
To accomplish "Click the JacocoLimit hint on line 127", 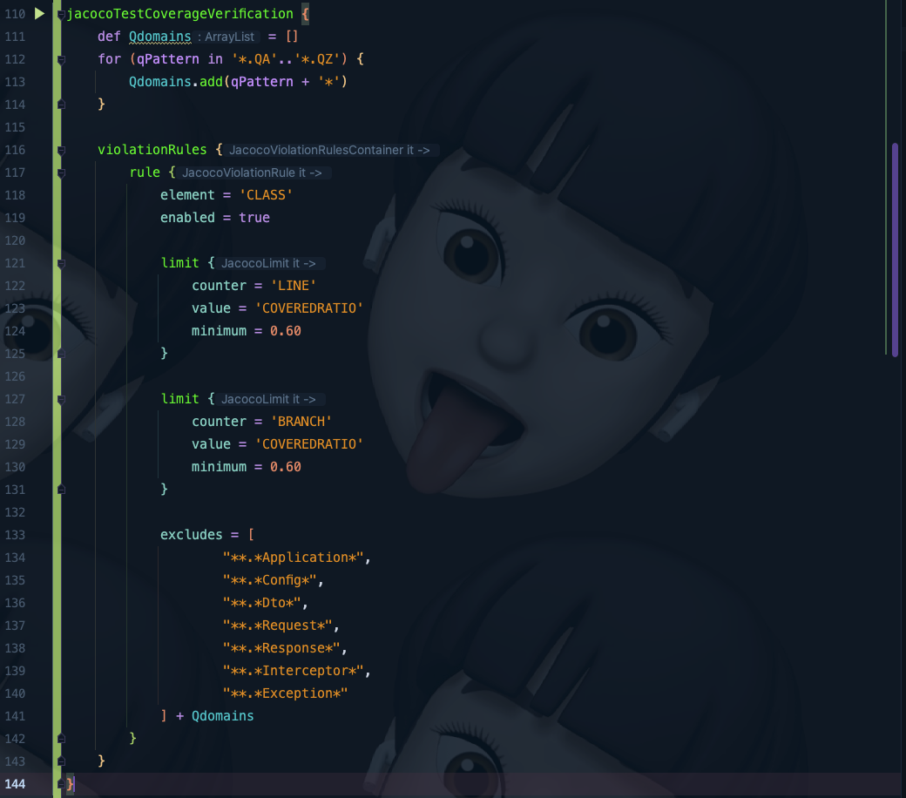I will click(268, 399).
